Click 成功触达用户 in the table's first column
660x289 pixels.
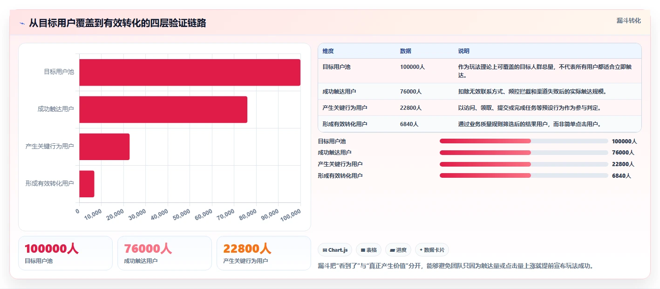340,92
